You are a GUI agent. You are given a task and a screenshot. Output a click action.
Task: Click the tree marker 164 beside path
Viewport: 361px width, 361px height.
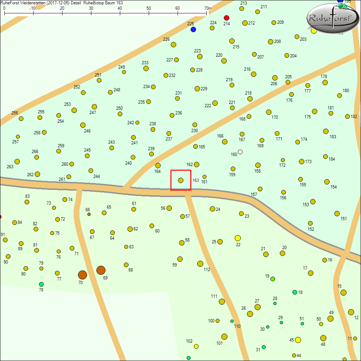pos(158,165)
